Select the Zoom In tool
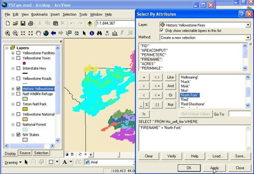 click(x=7, y=33)
